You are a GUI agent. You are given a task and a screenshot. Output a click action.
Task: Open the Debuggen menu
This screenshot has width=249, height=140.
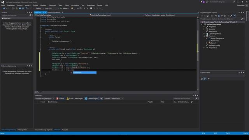52,5
